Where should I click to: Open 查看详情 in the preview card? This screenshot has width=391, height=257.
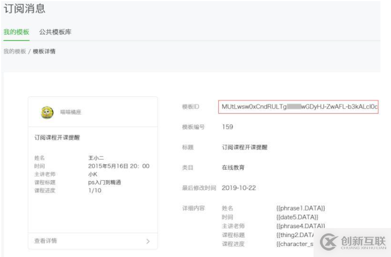coord(45,241)
